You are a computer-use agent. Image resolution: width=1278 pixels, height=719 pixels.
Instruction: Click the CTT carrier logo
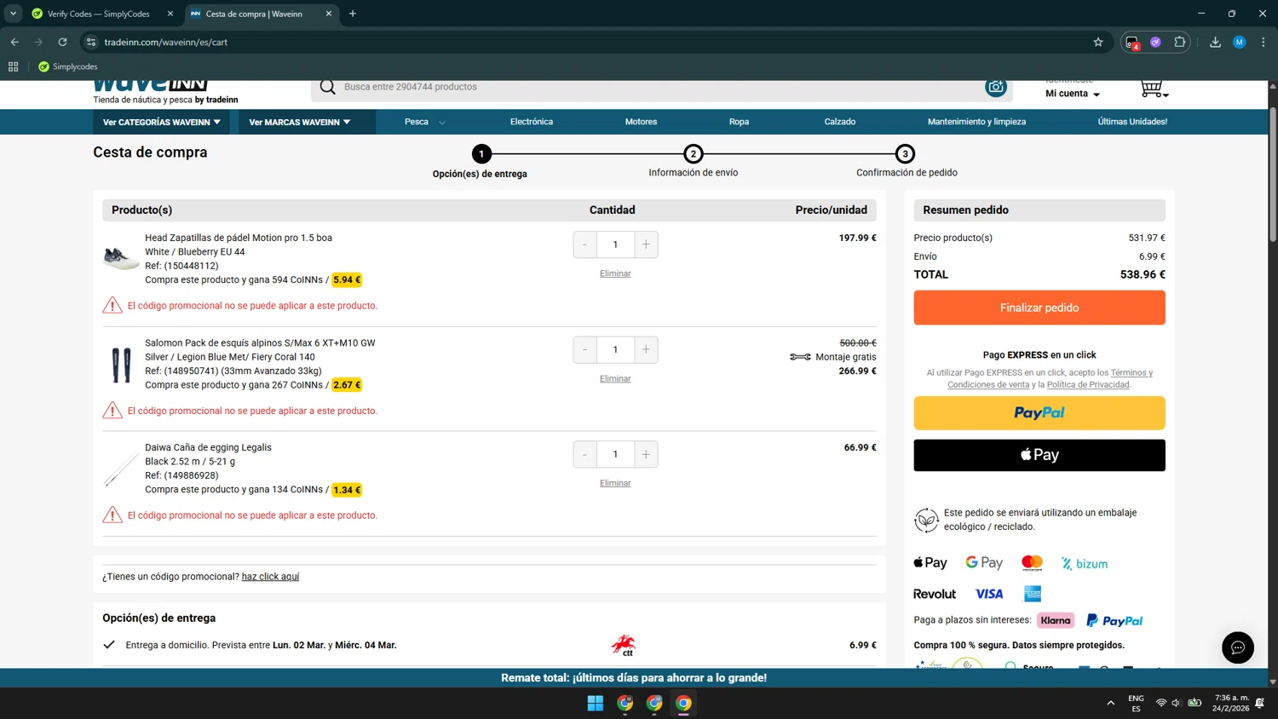click(x=624, y=645)
